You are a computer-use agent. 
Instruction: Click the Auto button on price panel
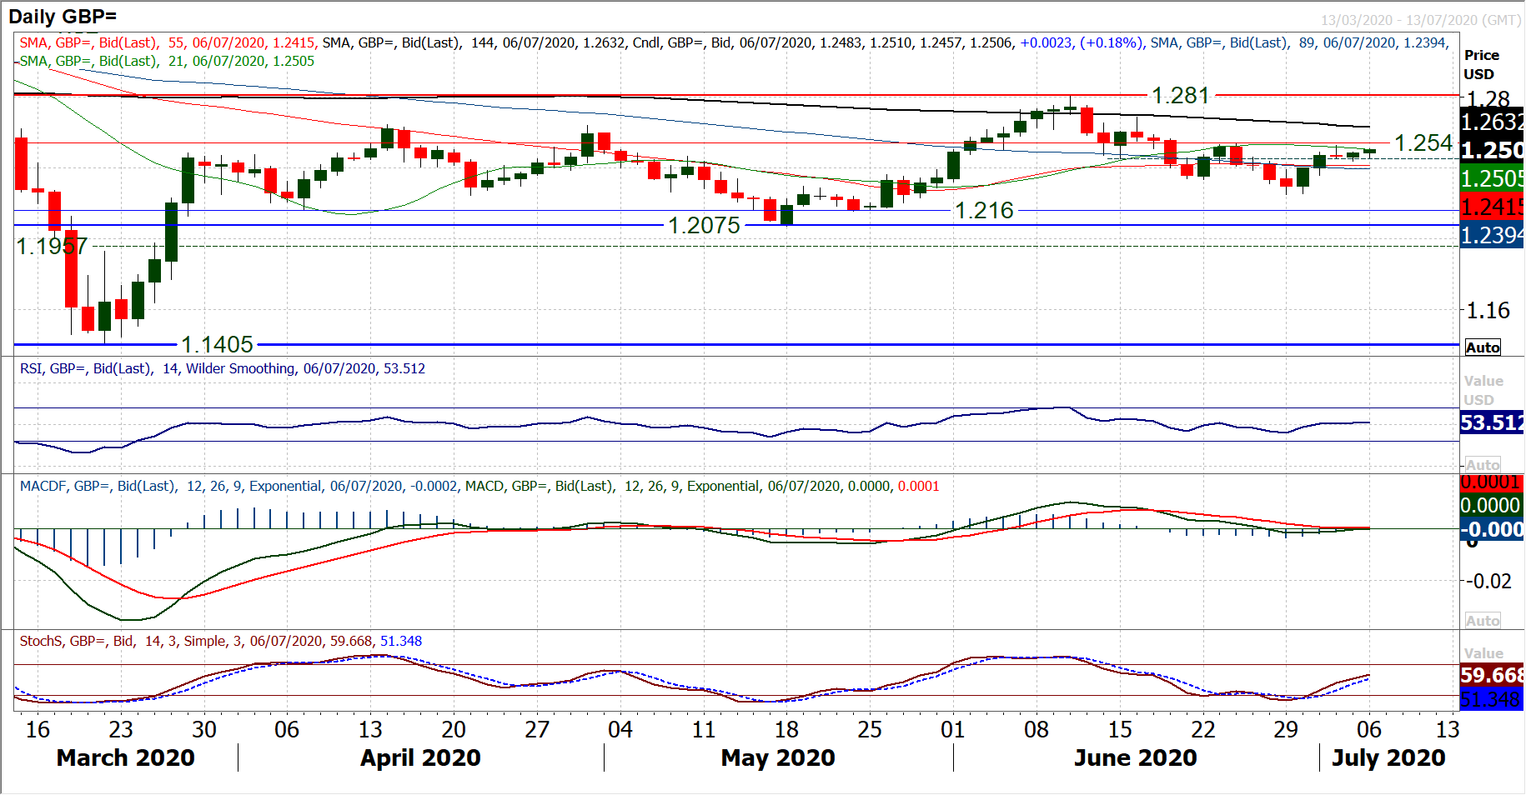[x=1482, y=347]
